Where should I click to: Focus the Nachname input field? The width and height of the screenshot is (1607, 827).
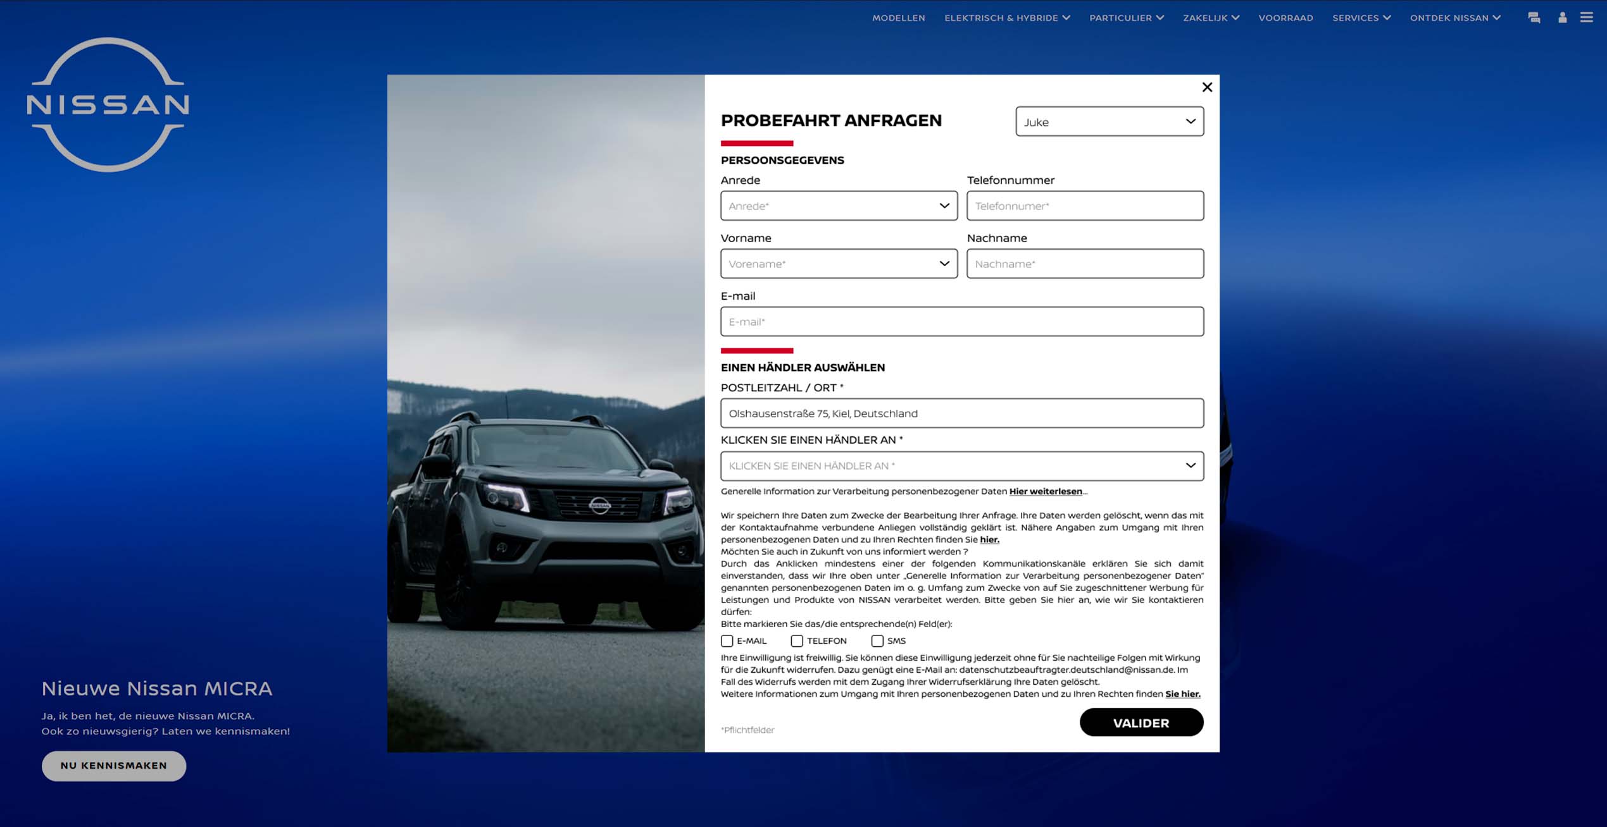click(1085, 264)
